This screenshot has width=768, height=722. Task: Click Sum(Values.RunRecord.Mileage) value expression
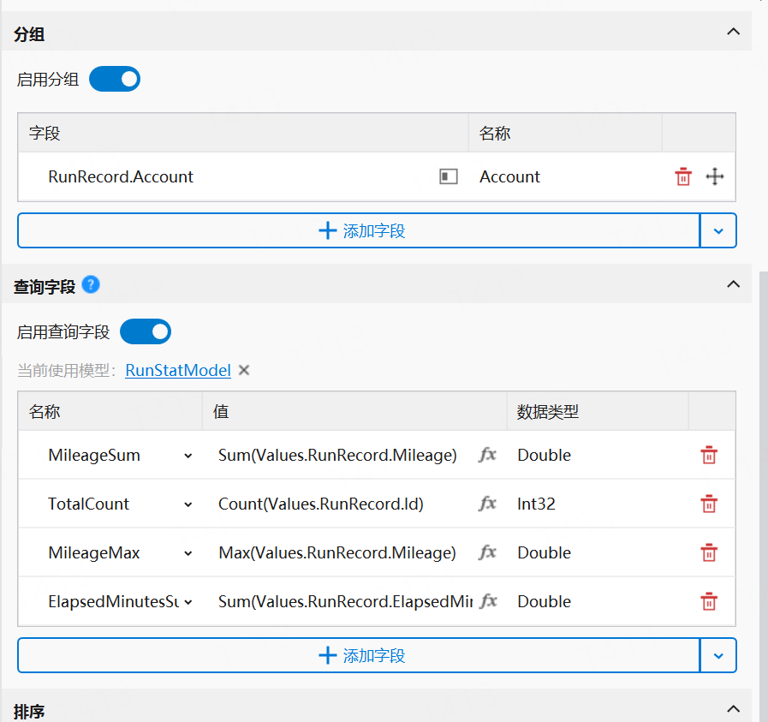pos(337,455)
